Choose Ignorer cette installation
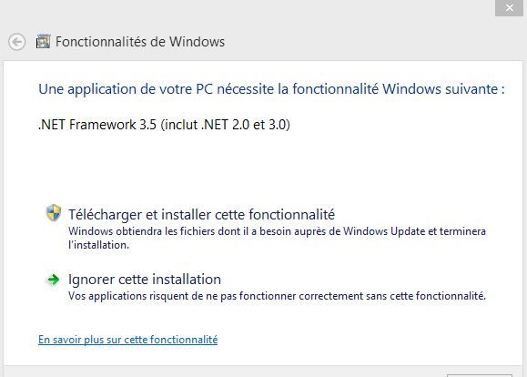Viewport: 527px width, 377px height. 145,280
